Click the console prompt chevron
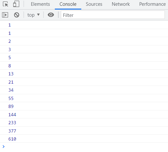This screenshot has width=168, height=152. [4, 147]
